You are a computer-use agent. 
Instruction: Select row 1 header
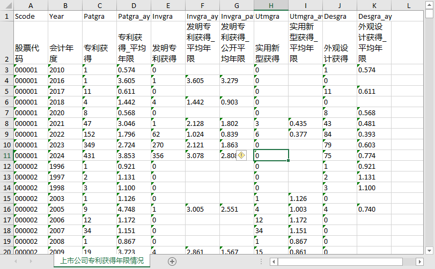click(6, 17)
